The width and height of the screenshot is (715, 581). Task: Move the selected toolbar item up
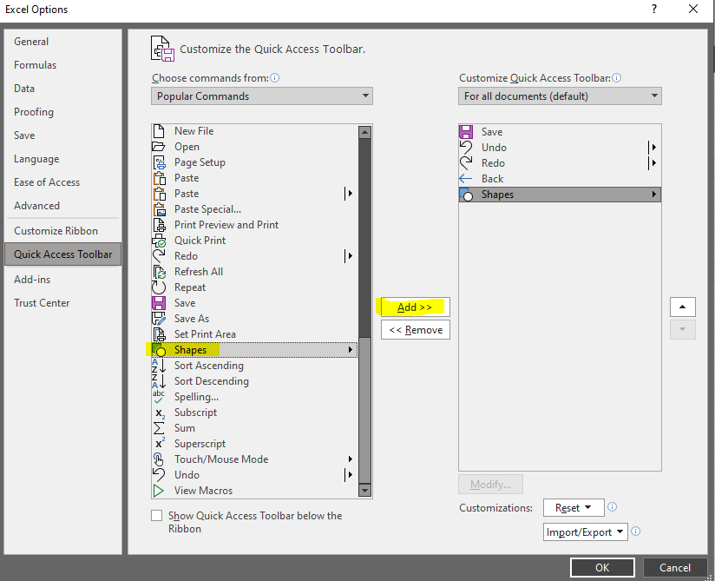click(x=683, y=307)
